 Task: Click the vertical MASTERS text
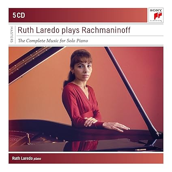pyautogui.click(x=12, y=34)
